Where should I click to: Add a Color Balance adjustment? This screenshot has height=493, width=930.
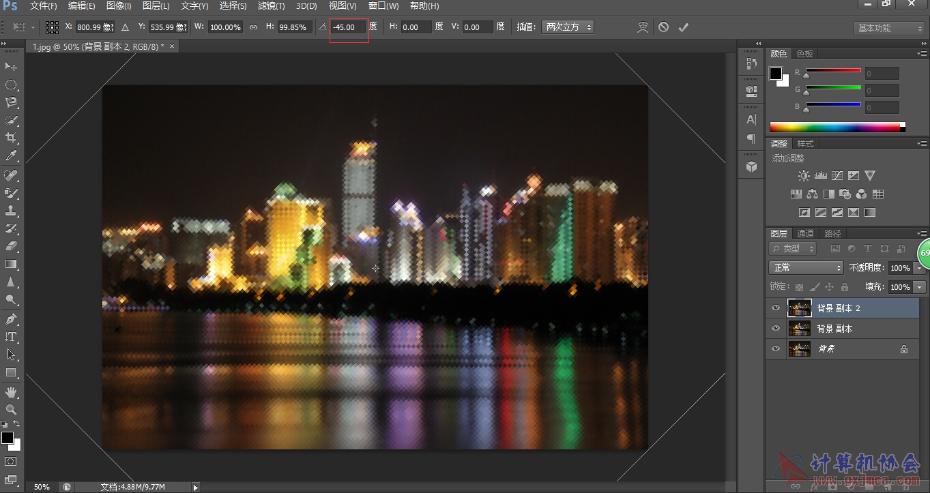(x=812, y=194)
